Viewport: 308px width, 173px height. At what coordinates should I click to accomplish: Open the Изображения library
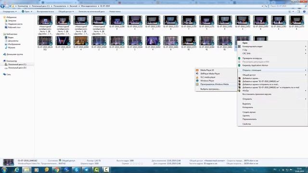pos(14,44)
